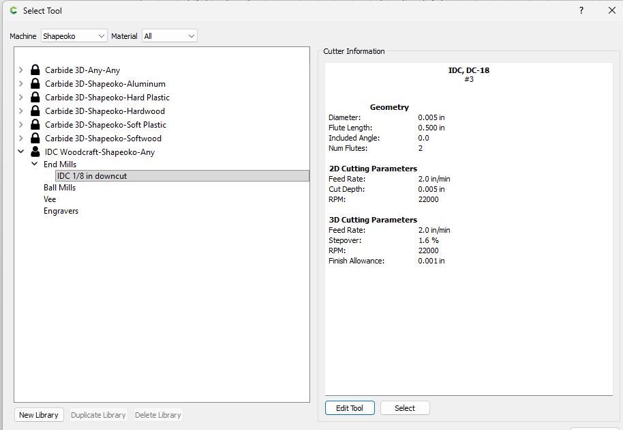Click the Carbide Create logo in title bar
This screenshot has width=623, height=430.
coord(14,11)
